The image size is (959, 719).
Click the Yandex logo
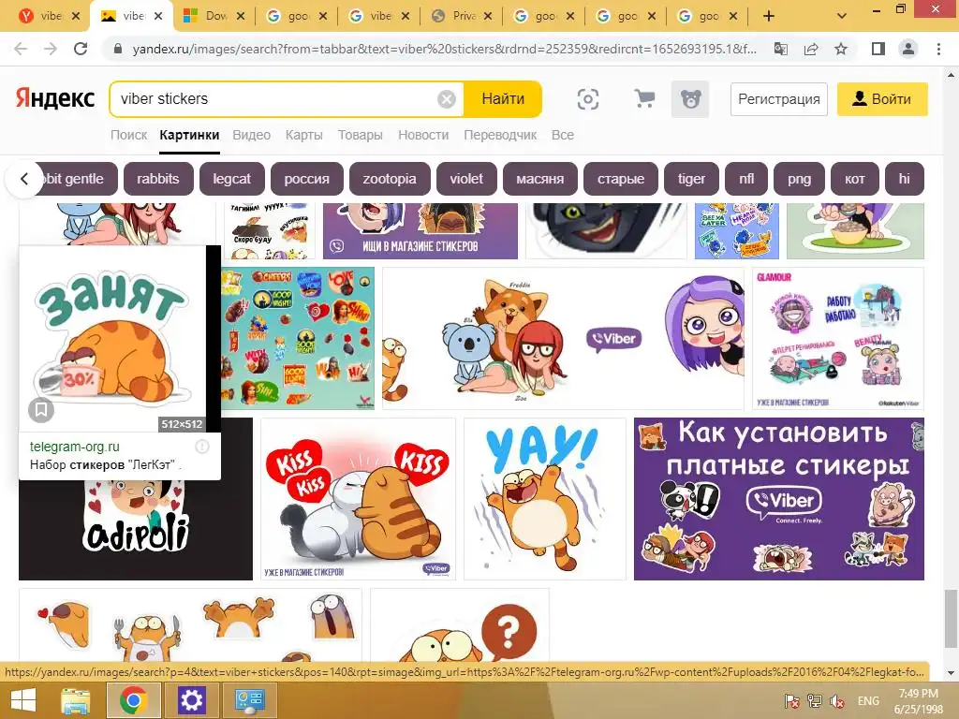(x=55, y=98)
